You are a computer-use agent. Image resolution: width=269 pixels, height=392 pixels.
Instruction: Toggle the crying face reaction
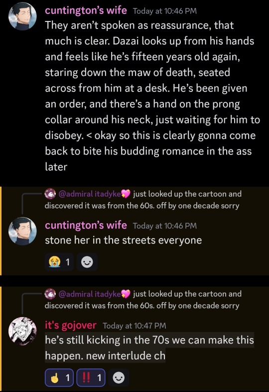pos(59,262)
